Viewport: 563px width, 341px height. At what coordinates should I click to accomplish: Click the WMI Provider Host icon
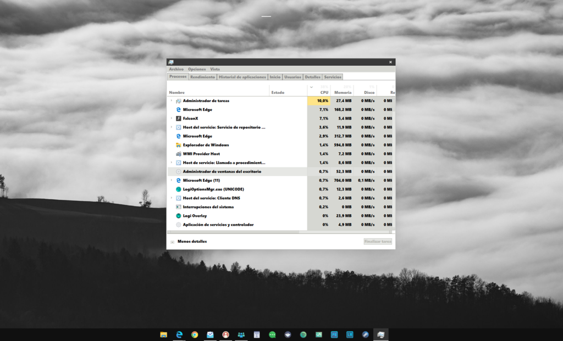coord(178,154)
